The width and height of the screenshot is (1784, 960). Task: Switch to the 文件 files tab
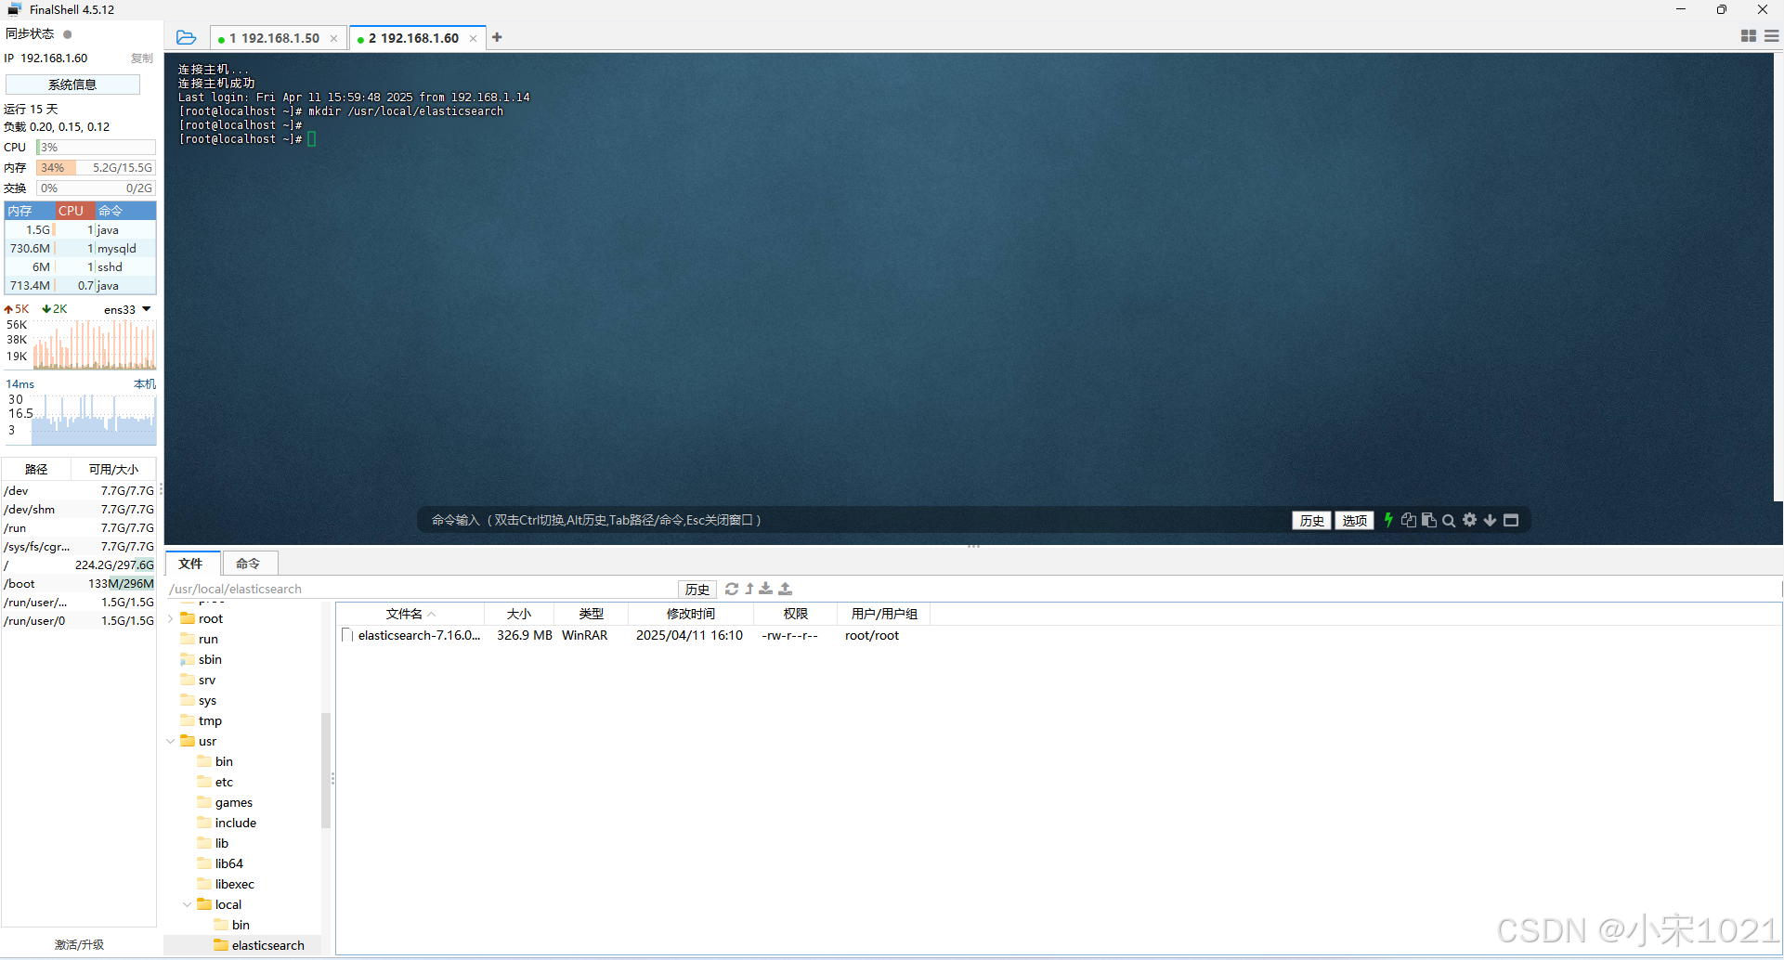pyautogui.click(x=191, y=564)
